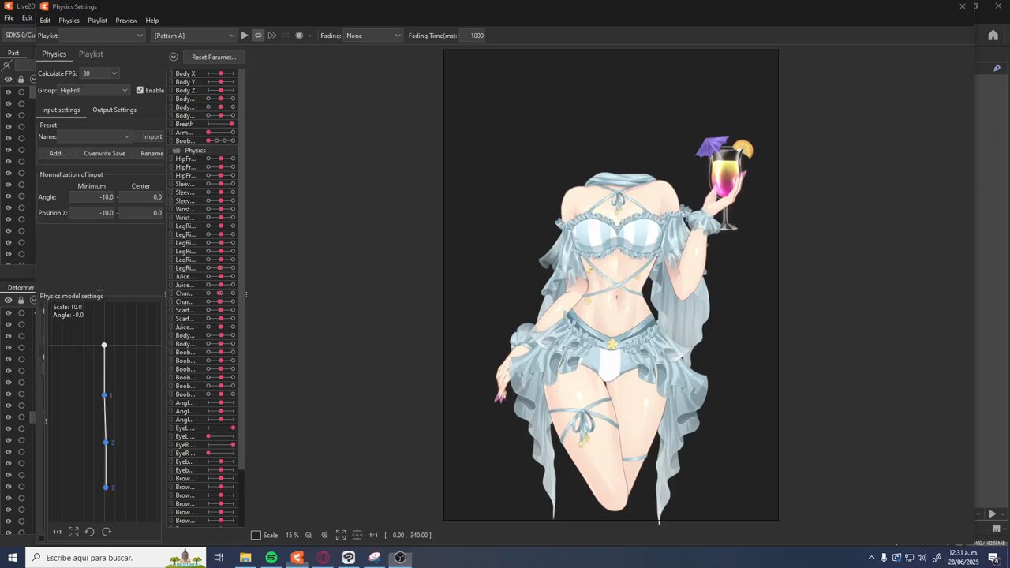
Task: Open the Preset Name dropdown
Action: pyautogui.click(x=95, y=136)
